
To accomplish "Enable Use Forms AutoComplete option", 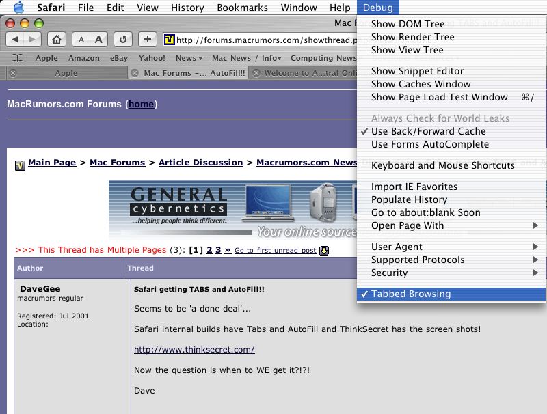I will coord(451,144).
